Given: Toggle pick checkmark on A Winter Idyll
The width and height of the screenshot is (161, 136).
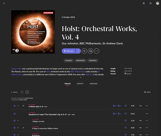Looking at the screenshot, I should [23, 106].
